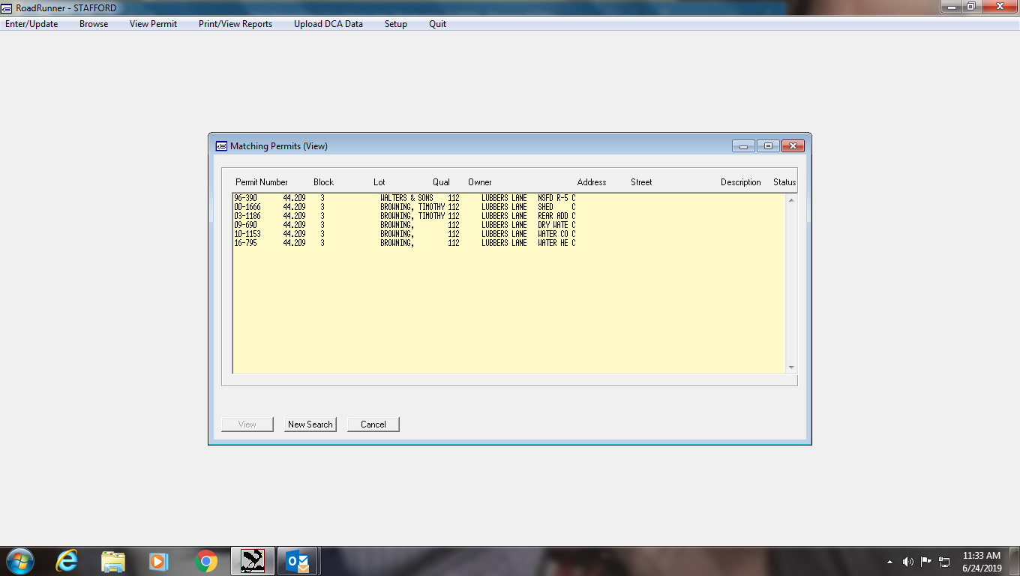Show hidden system tray icons
The height and width of the screenshot is (576, 1020).
pos(890,561)
